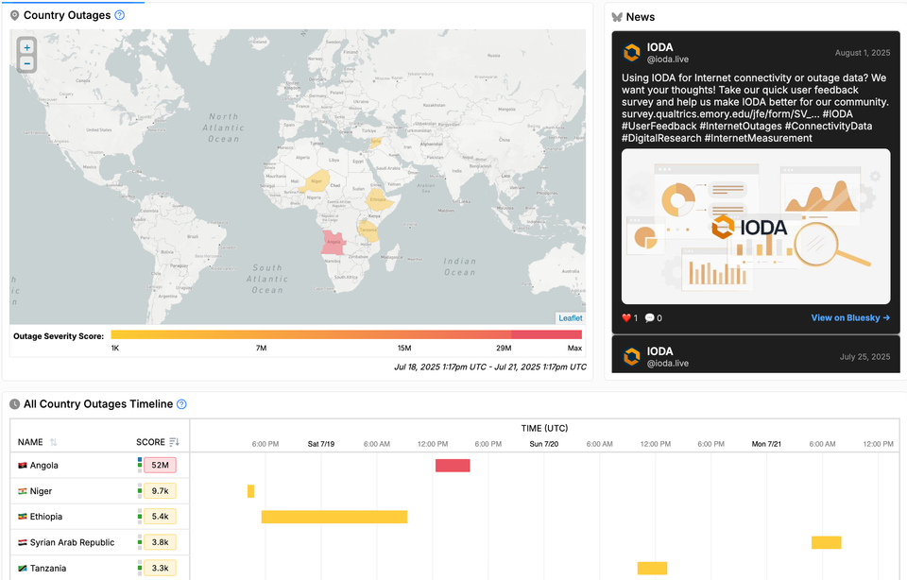The width and height of the screenshot is (907, 580).
Task: Open the timeline help question-mark icon
Action: coord(180,403)
